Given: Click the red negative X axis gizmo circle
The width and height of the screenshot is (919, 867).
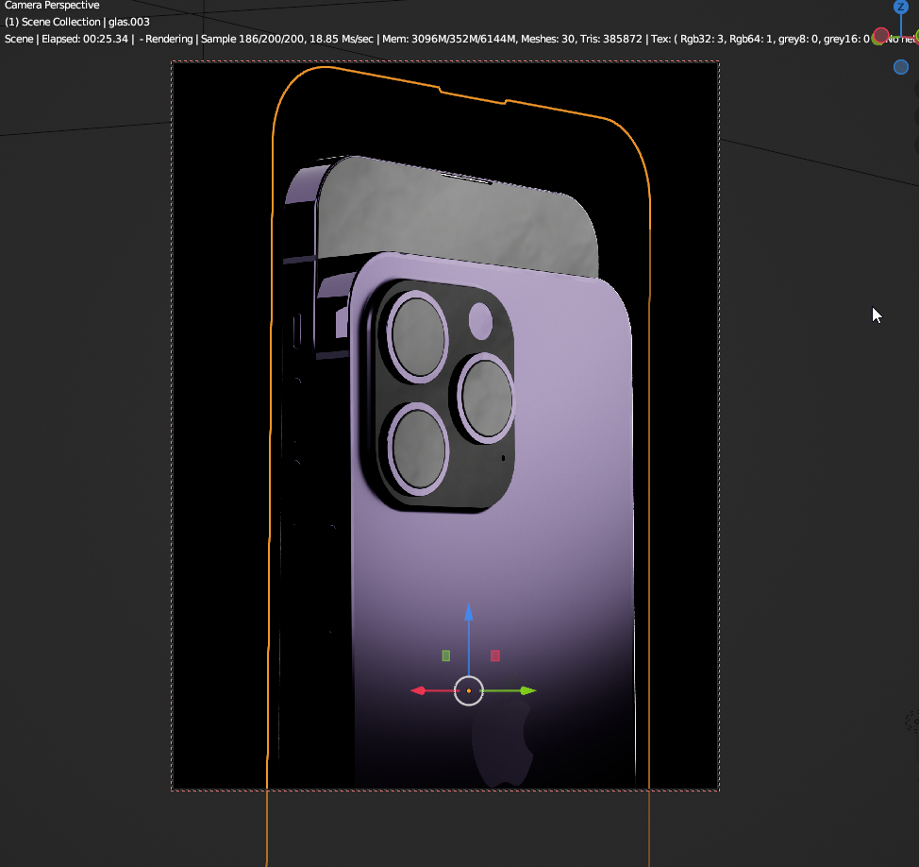Looking at the screenshot, I should [881, 35].
